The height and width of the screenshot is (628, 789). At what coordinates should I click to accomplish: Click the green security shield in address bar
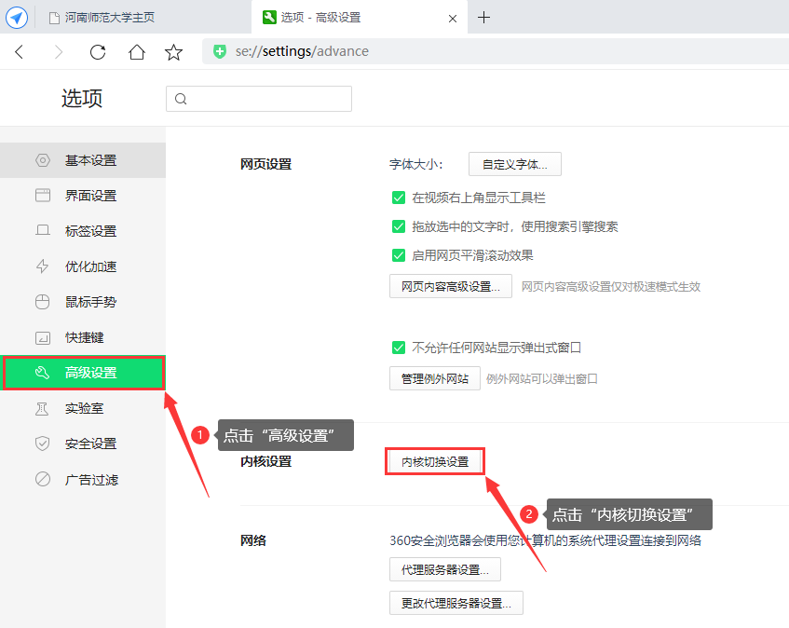220,51
